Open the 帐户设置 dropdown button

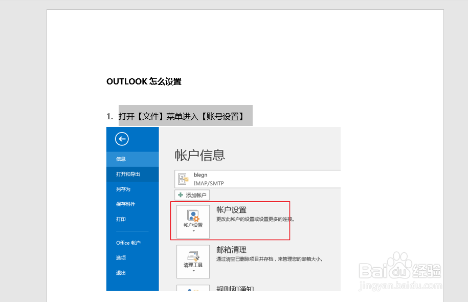coord(193,222)
